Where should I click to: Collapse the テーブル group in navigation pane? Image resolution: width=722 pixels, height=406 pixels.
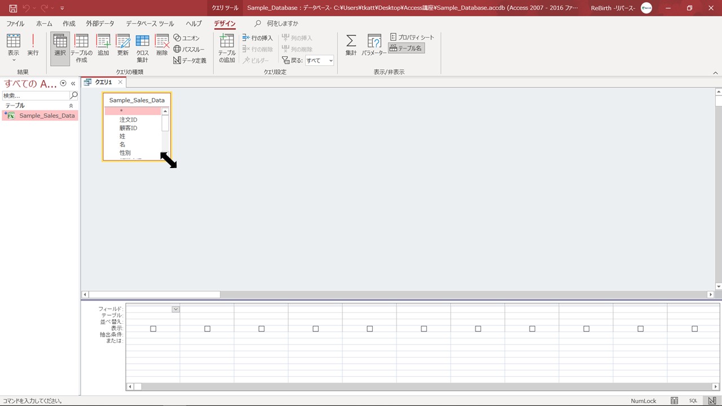point(71,105)
